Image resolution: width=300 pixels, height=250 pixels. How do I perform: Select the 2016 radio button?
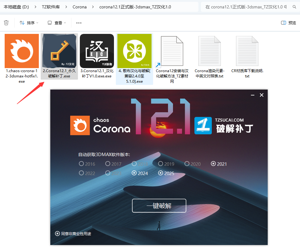click(x=81, y=164)
